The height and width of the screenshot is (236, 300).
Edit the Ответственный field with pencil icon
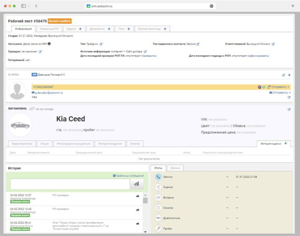click(273, 44)
